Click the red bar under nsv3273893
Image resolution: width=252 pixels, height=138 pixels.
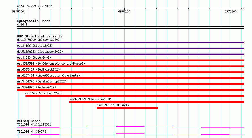157,102
